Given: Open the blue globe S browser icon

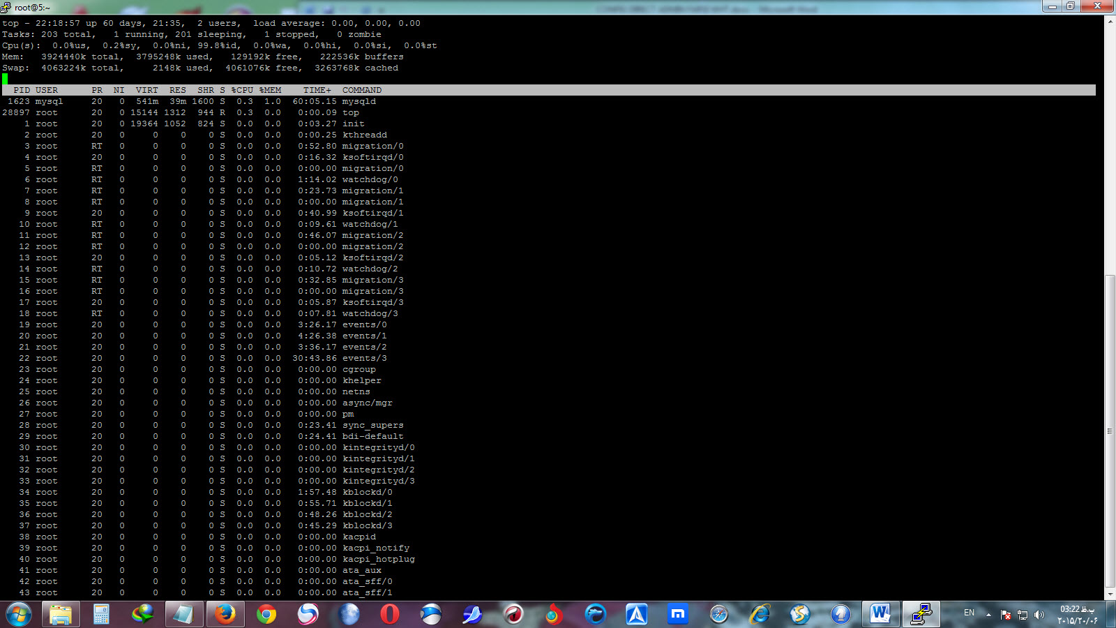Looking at the screenshot, I should (x=800, y=615).
